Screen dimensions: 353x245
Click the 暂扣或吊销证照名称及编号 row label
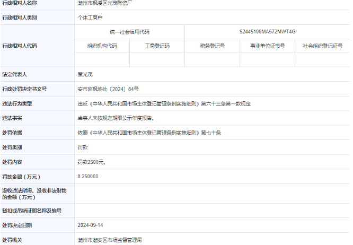point(32,211)
